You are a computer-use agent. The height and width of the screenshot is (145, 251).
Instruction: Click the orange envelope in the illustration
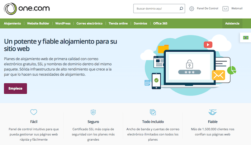[x=218, y=75]
